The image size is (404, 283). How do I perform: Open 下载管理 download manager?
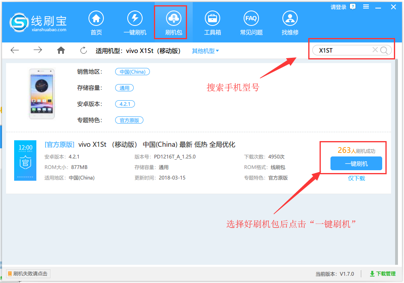click(x=383, y=274)
